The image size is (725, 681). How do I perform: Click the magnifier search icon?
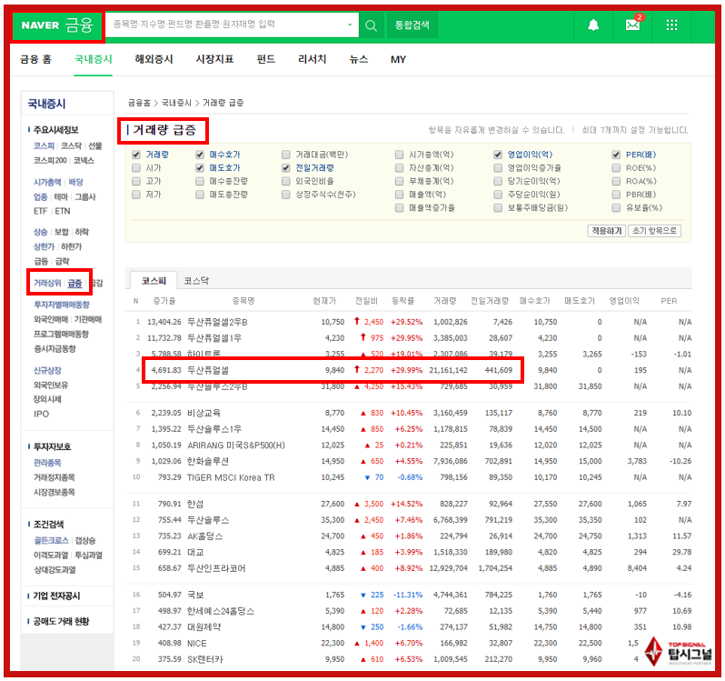371,25
